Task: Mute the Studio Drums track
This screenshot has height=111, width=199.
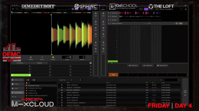Action: [x=109, y=13]
